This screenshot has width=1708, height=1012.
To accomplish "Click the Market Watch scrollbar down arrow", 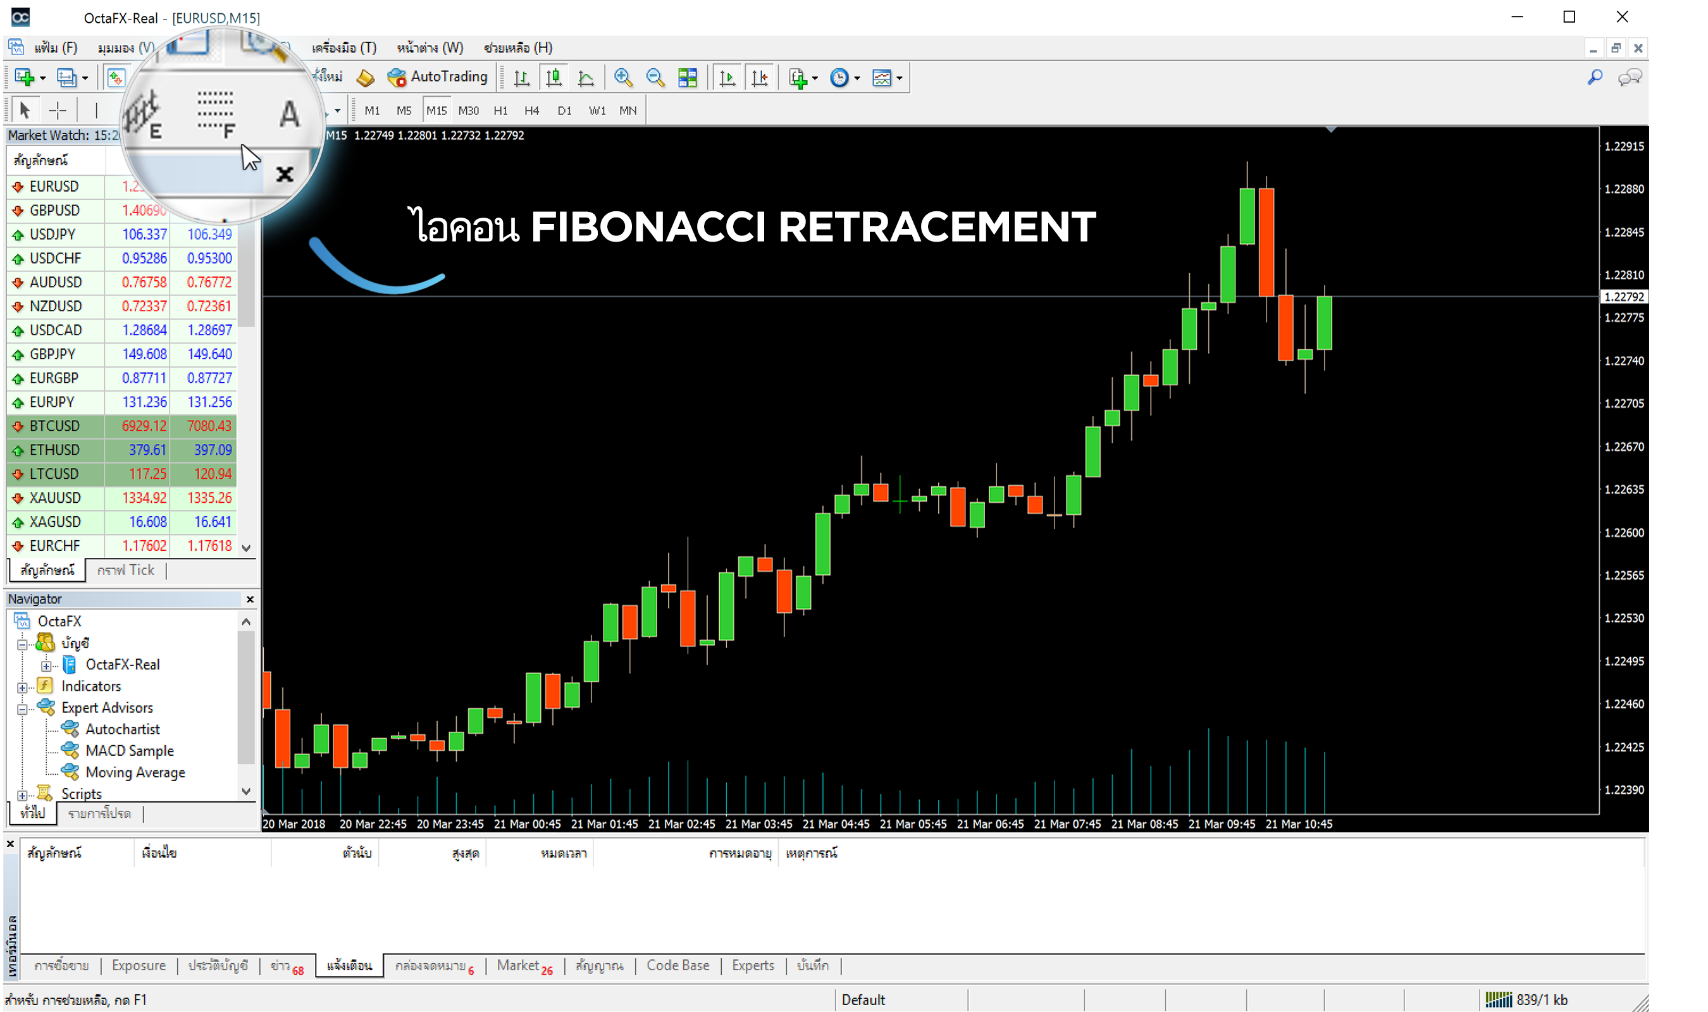I will click(247, 548).
